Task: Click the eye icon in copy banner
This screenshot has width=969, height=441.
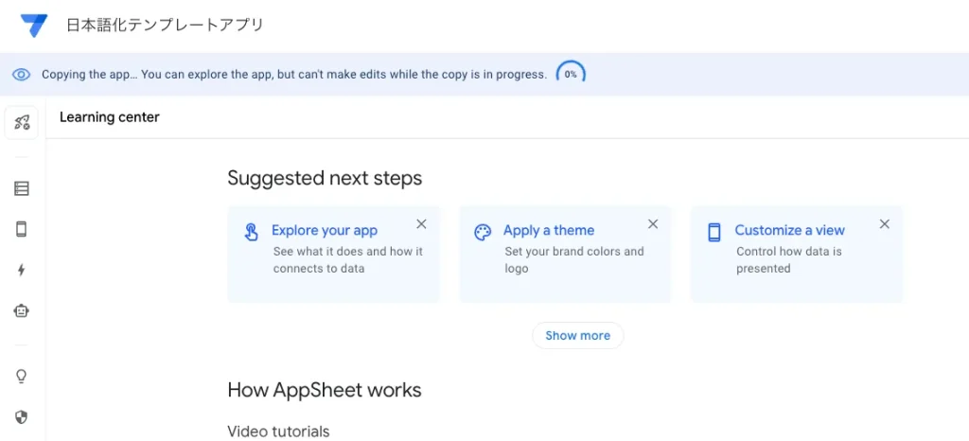Action: tap(22, 74)
